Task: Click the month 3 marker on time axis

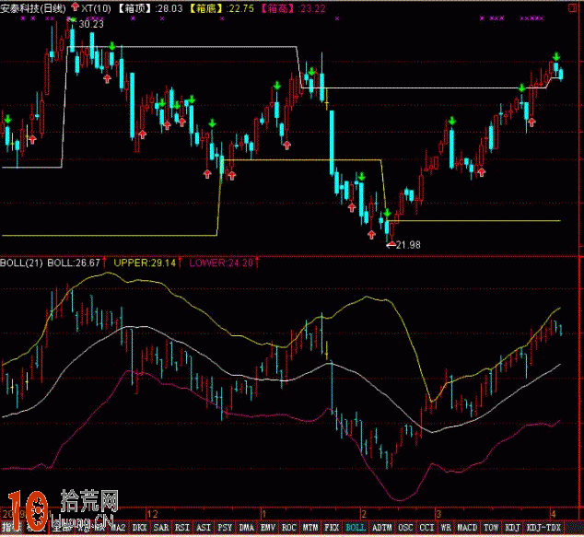Action: (438, 514)
